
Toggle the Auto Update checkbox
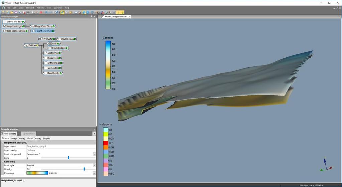point(2,133)
